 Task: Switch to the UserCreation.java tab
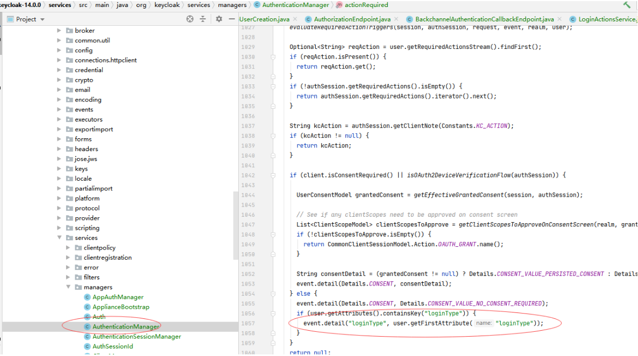(x=265, y=19)
